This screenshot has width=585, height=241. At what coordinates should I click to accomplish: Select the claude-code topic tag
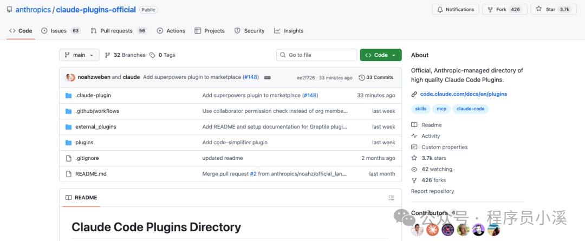[471, 109]
